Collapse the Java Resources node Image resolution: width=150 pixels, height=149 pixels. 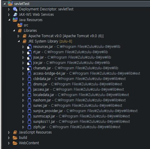click(x=9, y=20)
